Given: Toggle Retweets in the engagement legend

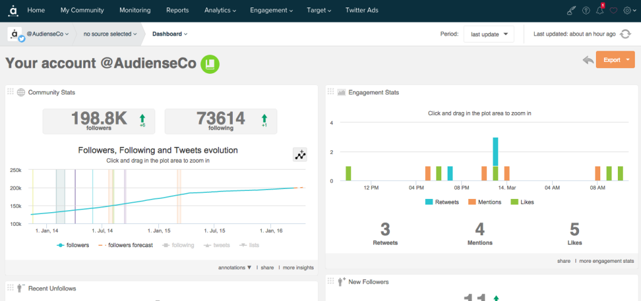Looking at the screenshot, I should pyautogui.click(x=442, y=202).
